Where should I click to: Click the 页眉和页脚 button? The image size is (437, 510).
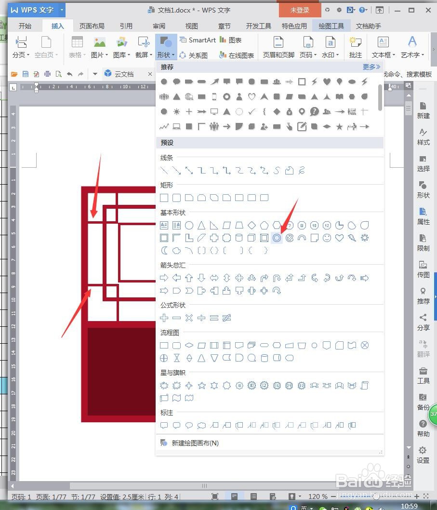(x=278, y=47)
